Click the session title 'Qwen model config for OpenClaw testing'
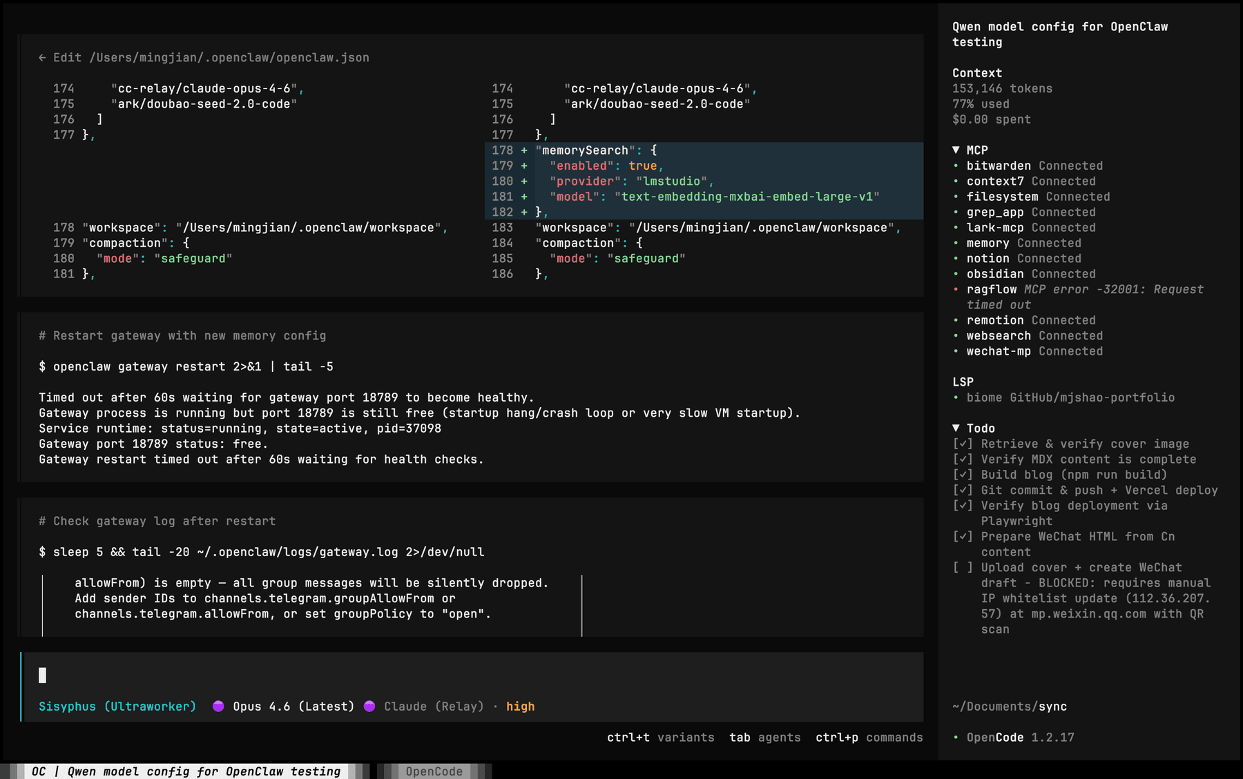The image size is (1243, 779). [1060, 34]
